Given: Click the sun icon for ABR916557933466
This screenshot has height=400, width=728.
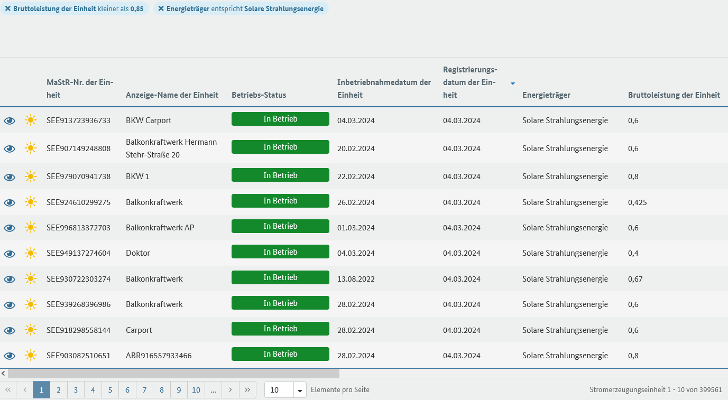Looking at the screenshot, I should pos(31,355).
